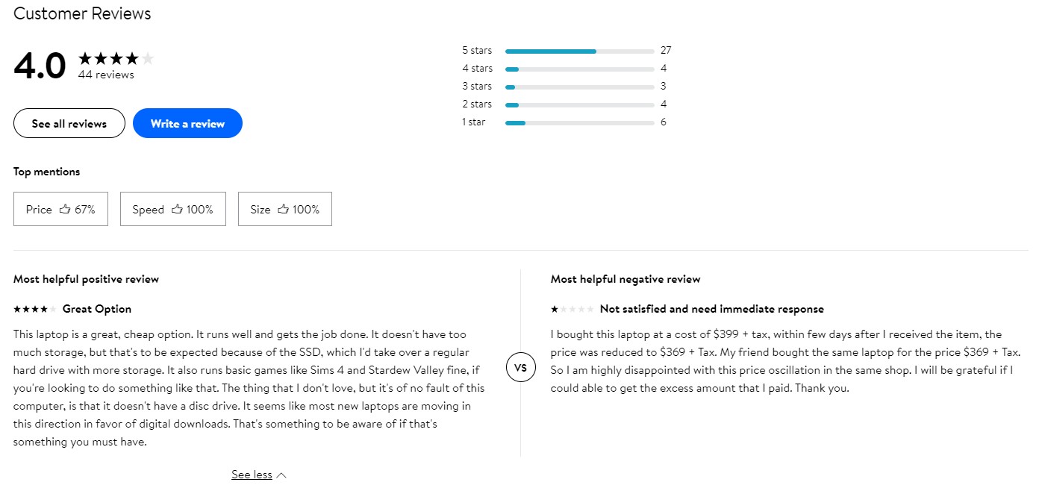Click the positive review four-star rating
Viewport: 1042px width, 491px height.
click(34, 309)
